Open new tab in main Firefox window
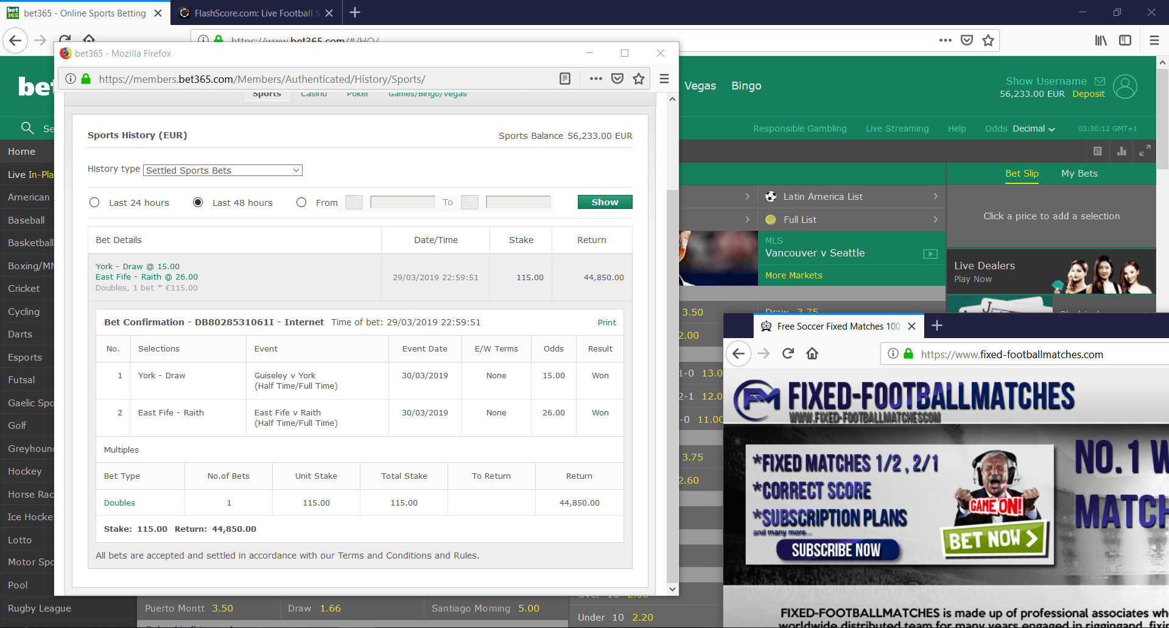 355,12
